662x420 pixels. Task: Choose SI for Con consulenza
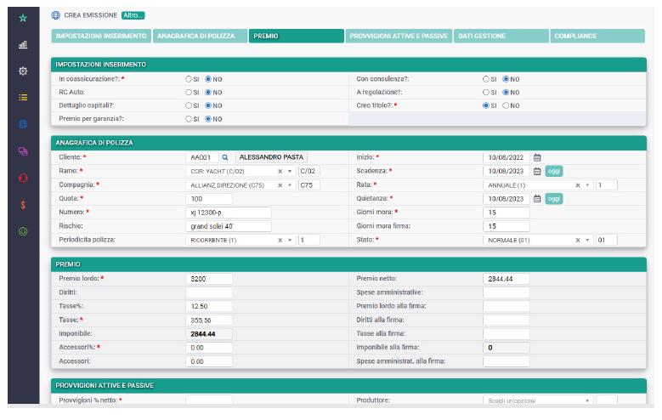point(486,79)
